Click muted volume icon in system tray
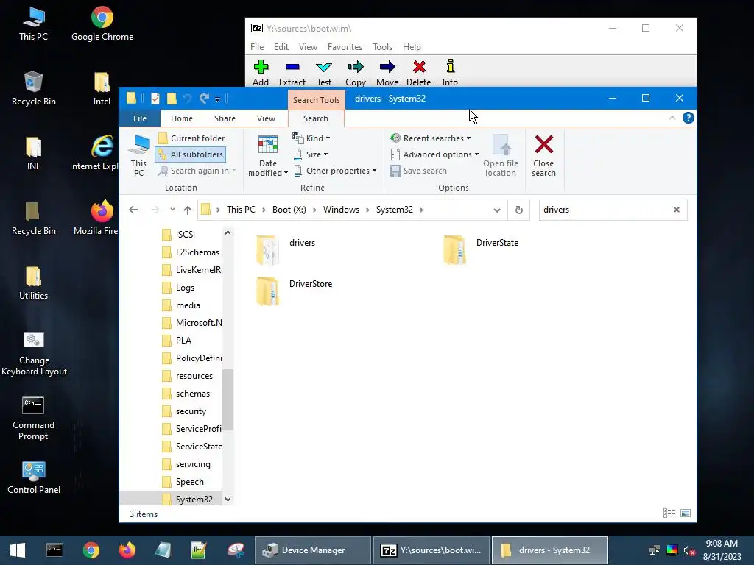754x565 pixels. pos(689,550)
